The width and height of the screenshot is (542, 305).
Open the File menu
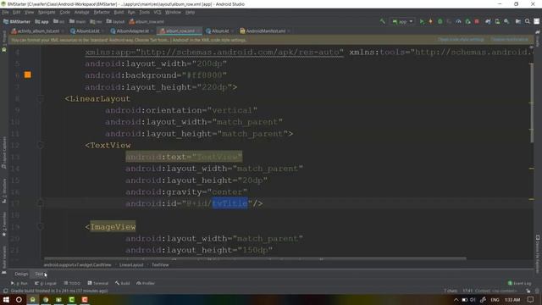[6, 12]
